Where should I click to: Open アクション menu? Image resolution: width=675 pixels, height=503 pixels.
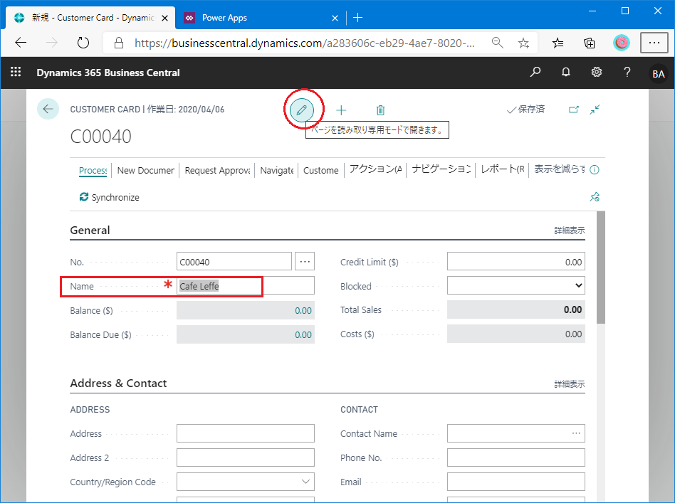click(x=375, y=169)
